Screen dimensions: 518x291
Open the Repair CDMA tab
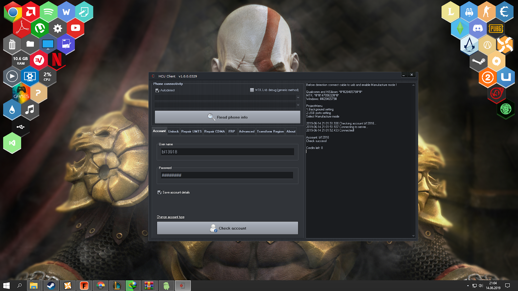point(214,131)
